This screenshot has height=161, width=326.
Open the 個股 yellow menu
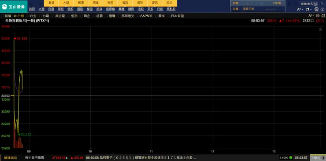[111, 3]
